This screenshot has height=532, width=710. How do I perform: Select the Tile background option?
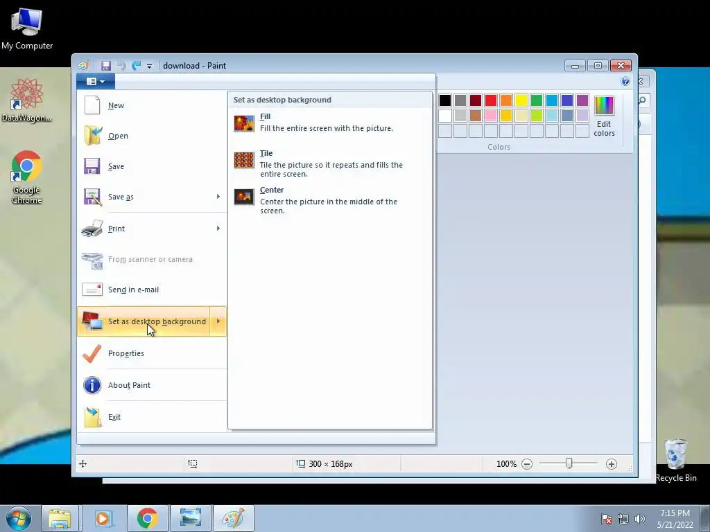click(329, 163)
